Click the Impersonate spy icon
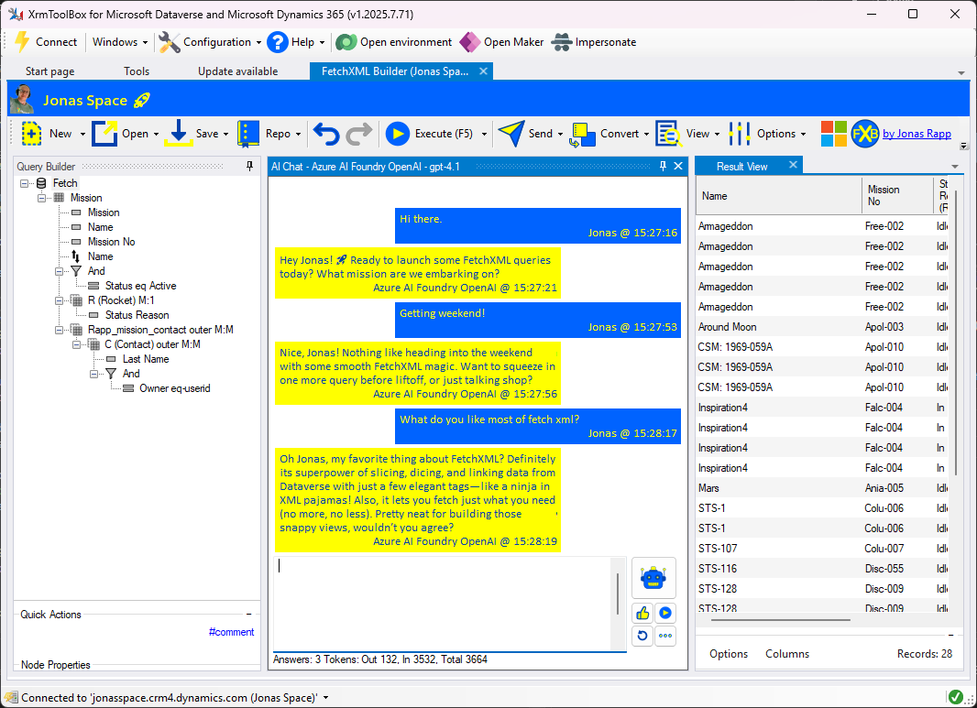 [562, 42]
